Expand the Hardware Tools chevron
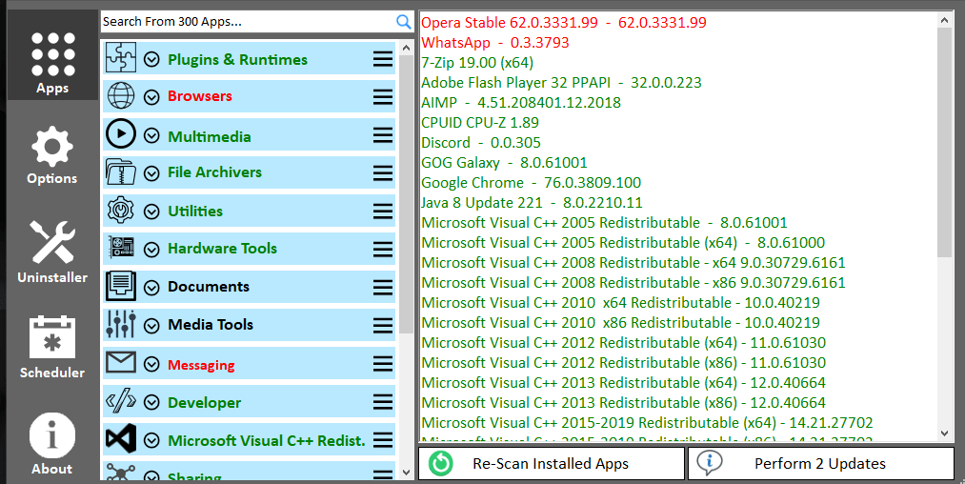 151,250
